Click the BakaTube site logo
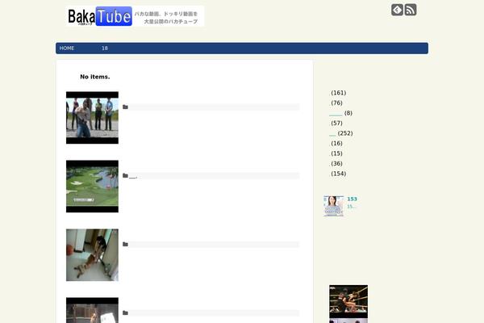484x323 pixels. (x=135, y=16)
